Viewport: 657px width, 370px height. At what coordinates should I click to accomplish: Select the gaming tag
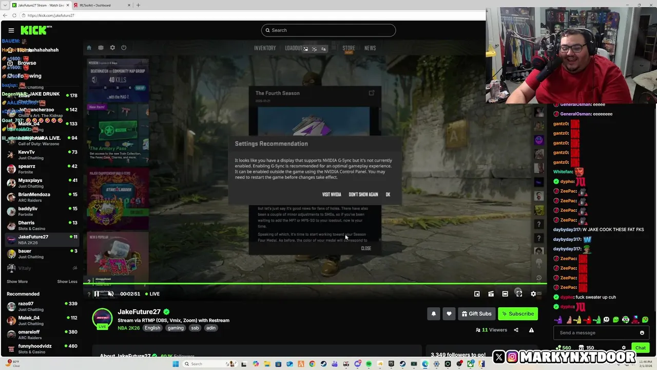point(176,328)
